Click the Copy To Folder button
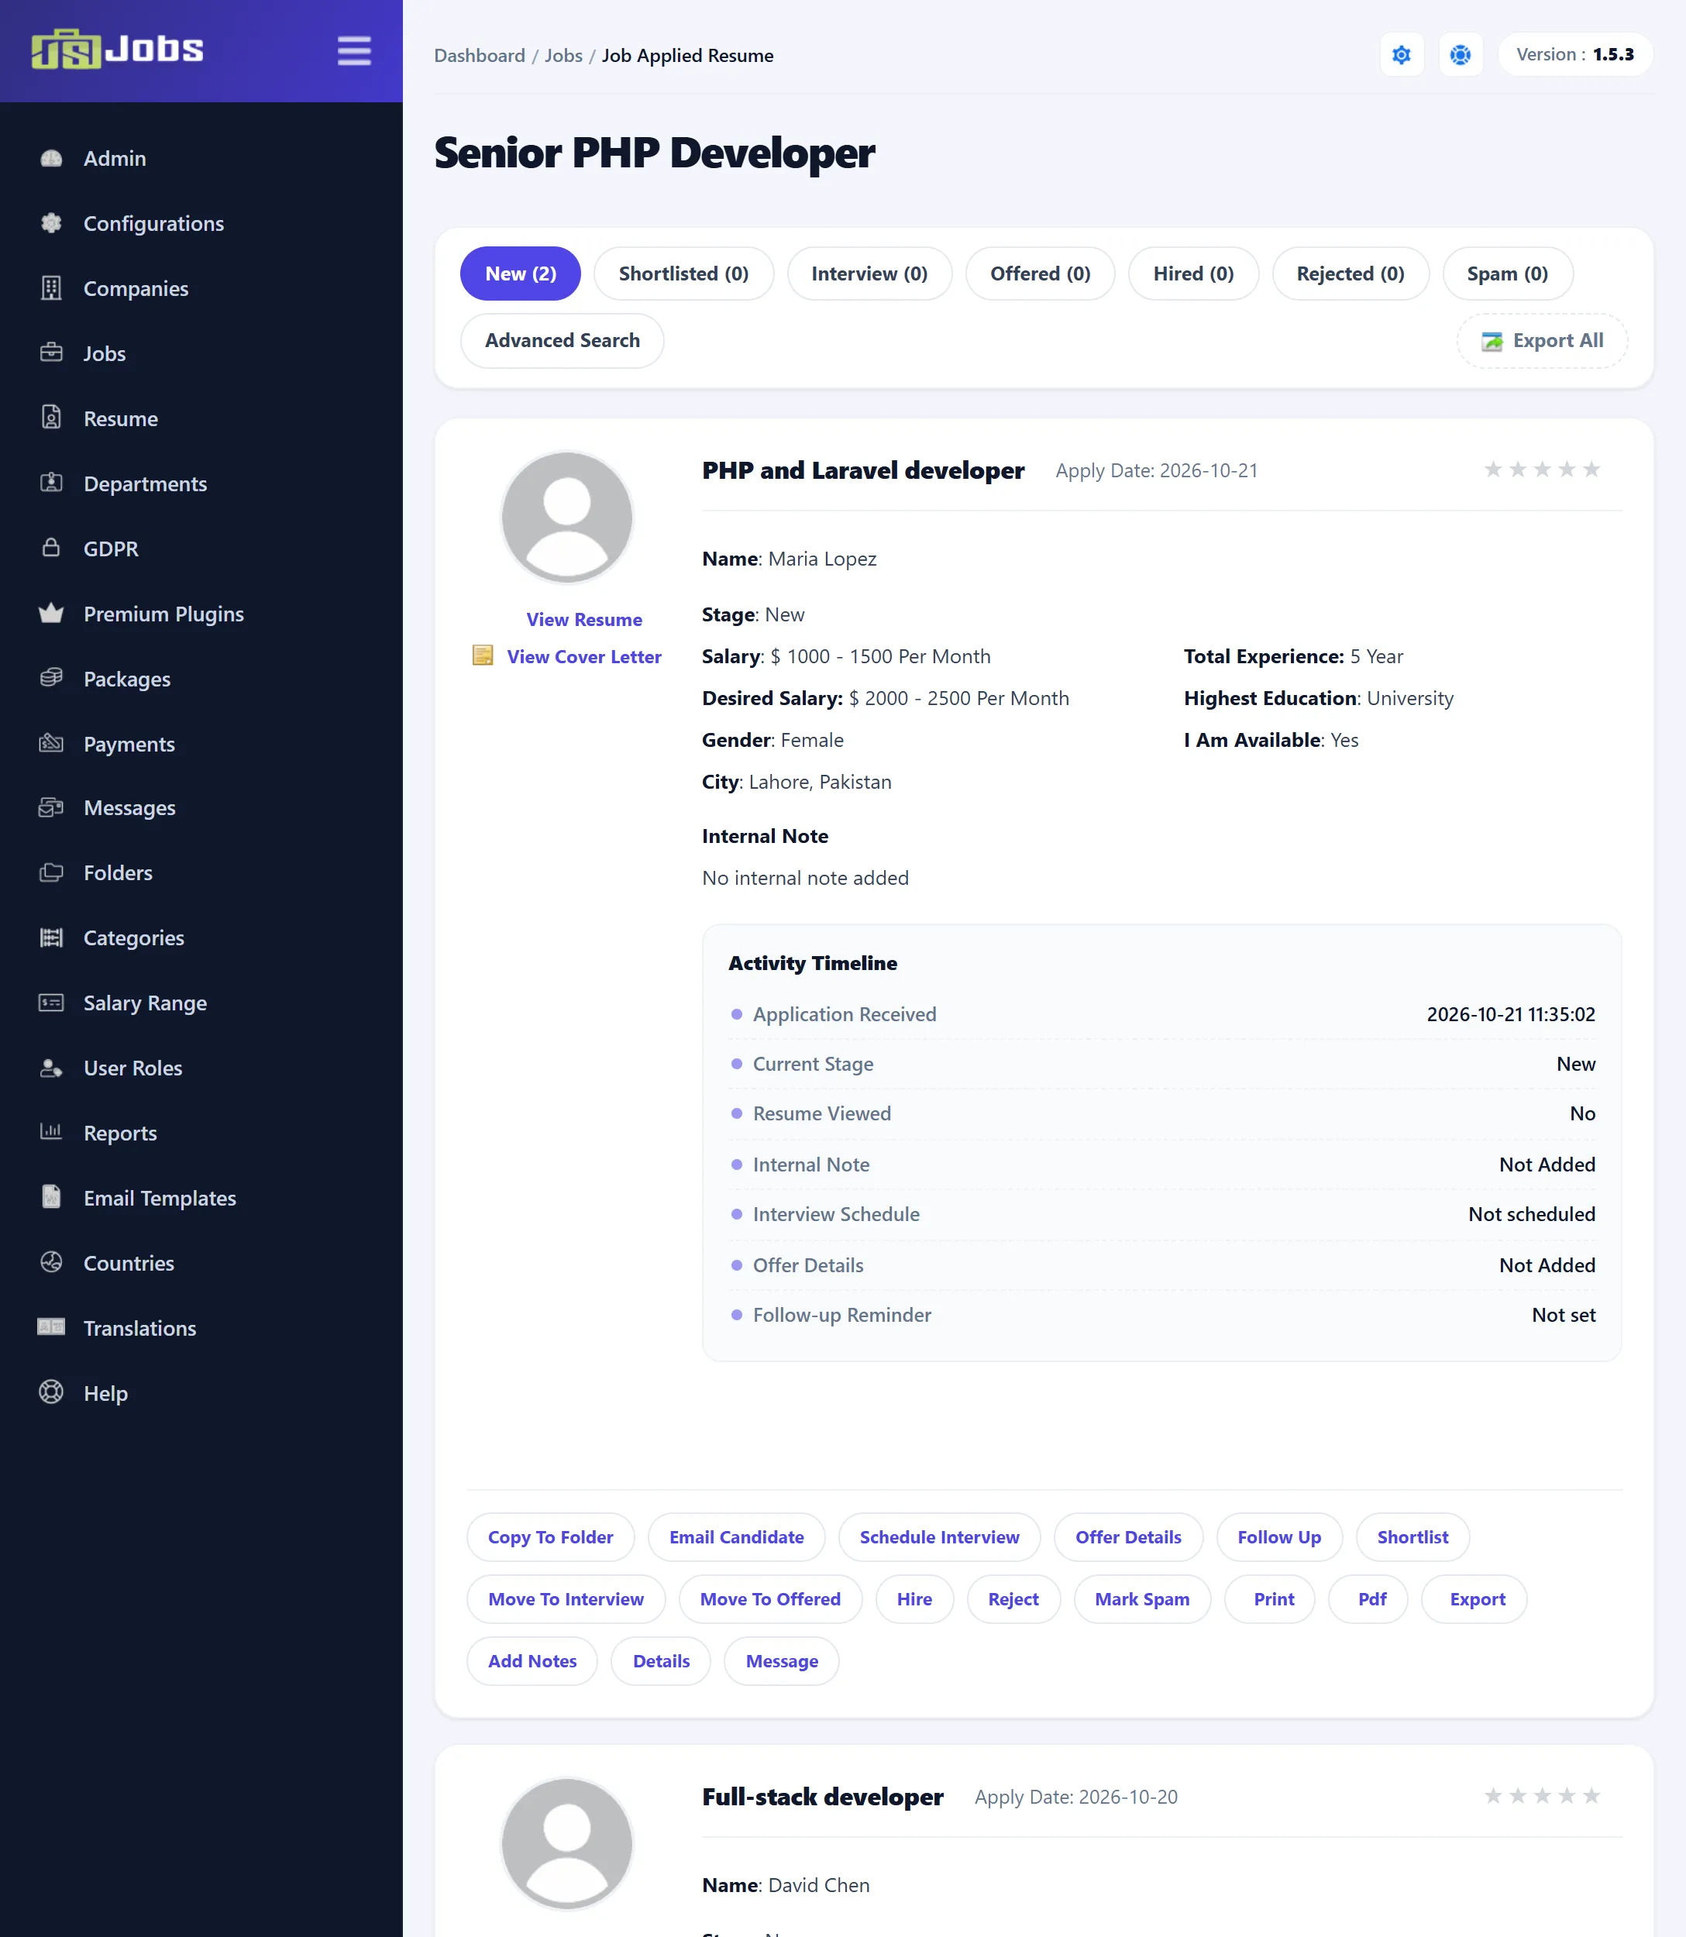 click(x=550, y=1537)
